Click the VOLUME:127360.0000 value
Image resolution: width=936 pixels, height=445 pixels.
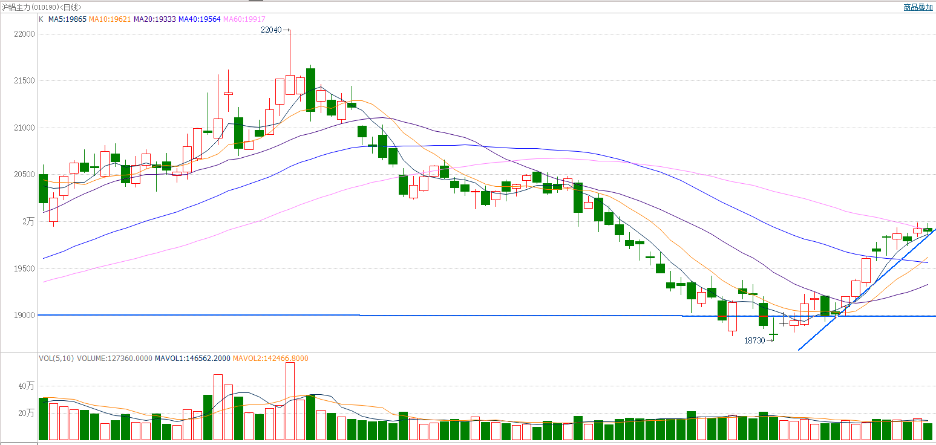(114, 359)
